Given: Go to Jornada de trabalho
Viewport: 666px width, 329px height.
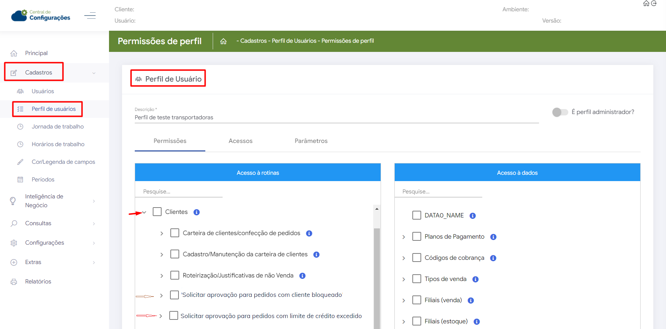Looking at the screenshot, I should pos(57,126).
